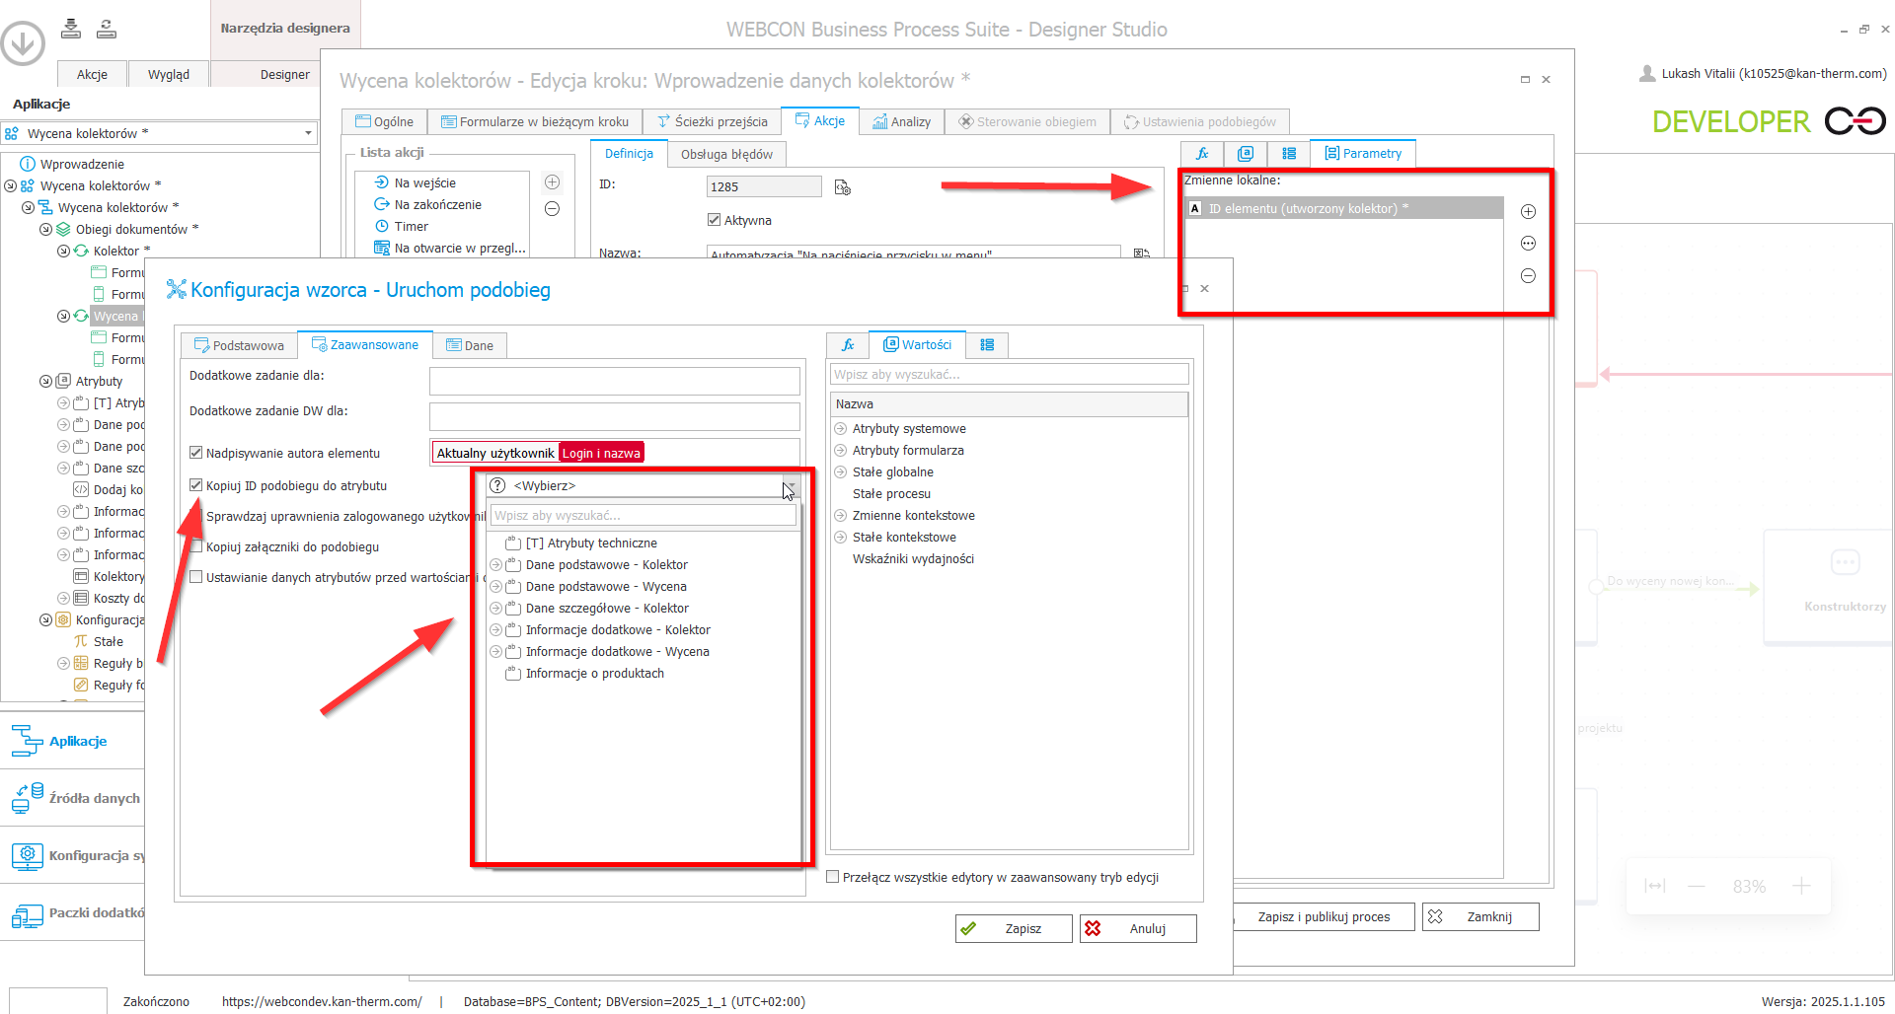Collapse the Atrybuty tree node
Screen dimensions: 1895x1014
[x=45, y=381]
